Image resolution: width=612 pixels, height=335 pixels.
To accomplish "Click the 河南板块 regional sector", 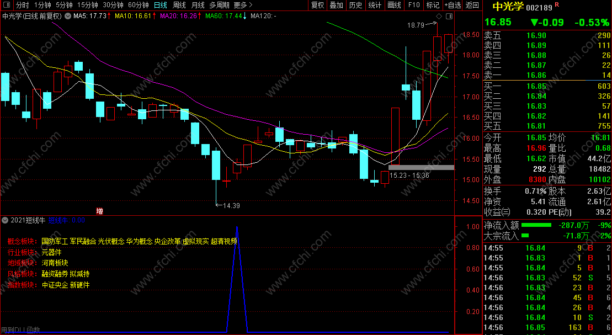I will 55,263.
